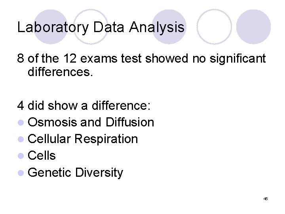Click the empty outlined circle right of the title
Screen dimensions: 285x214
click(x=214, y=26)
